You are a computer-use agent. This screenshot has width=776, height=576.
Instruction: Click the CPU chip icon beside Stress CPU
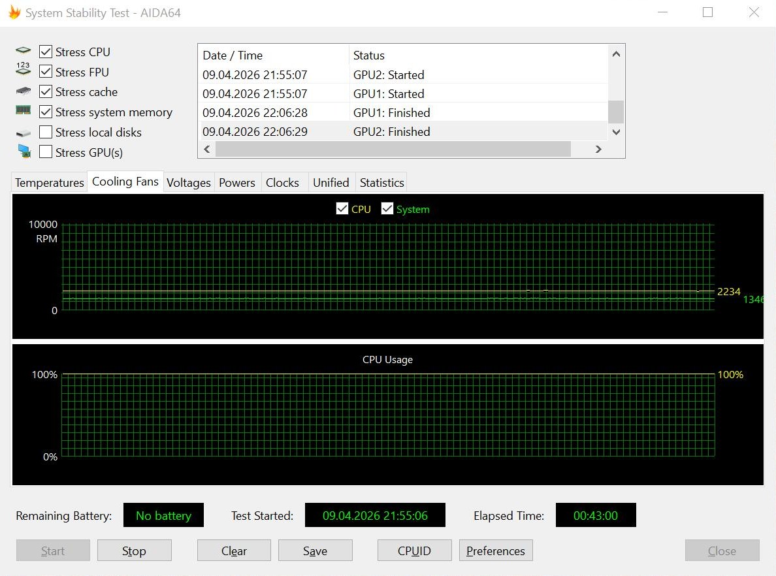pos(23,51)
